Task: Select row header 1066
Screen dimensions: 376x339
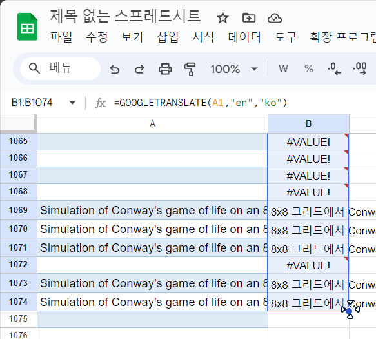Action: (18, 158)
